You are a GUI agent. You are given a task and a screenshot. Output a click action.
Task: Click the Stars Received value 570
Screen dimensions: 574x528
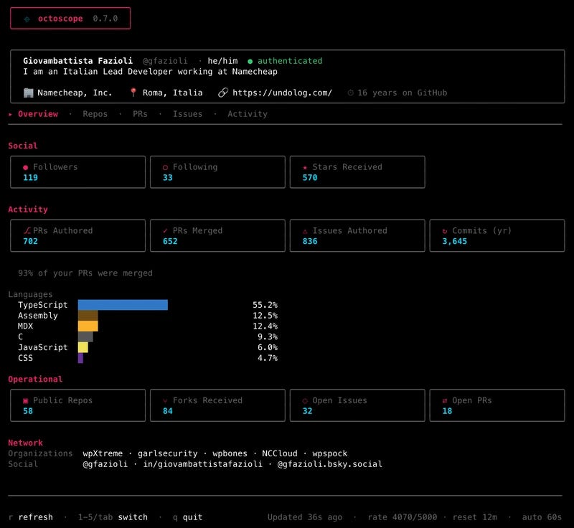[310, 178]
